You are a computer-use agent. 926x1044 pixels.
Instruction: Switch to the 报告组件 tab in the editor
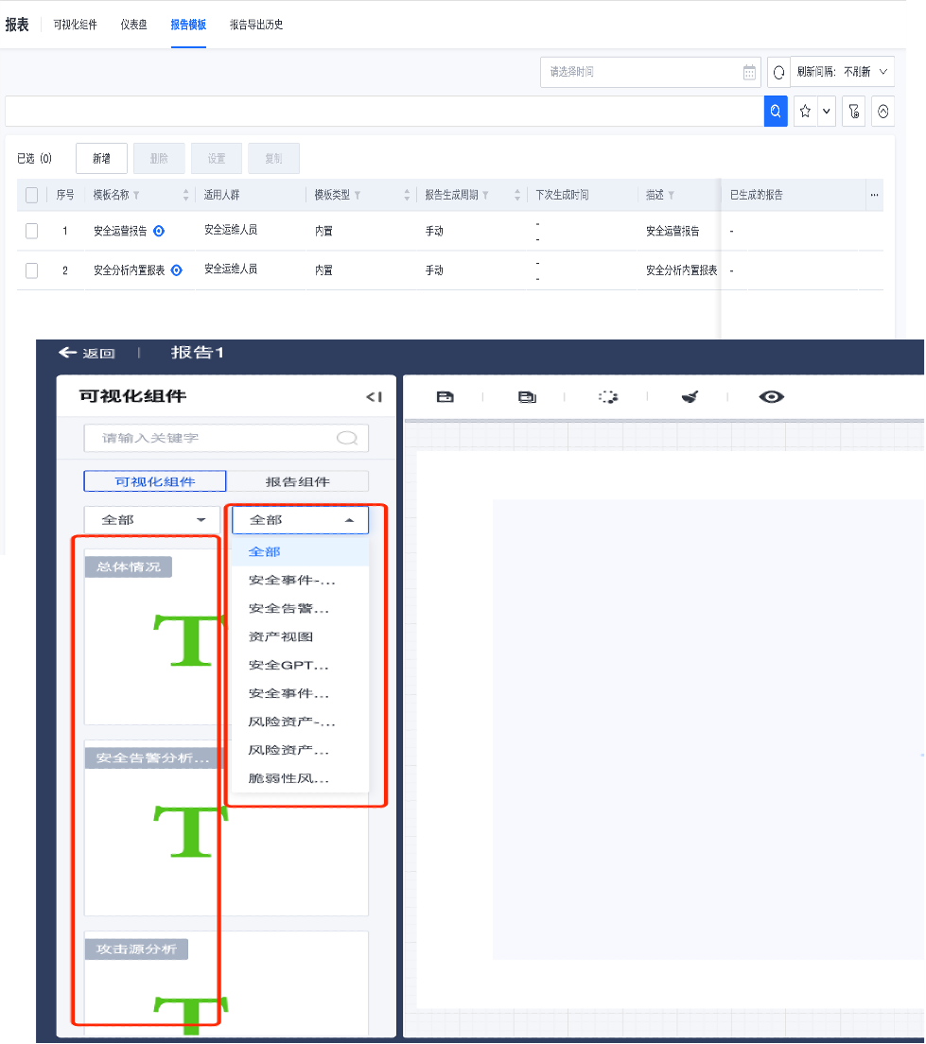coord(298,481)
